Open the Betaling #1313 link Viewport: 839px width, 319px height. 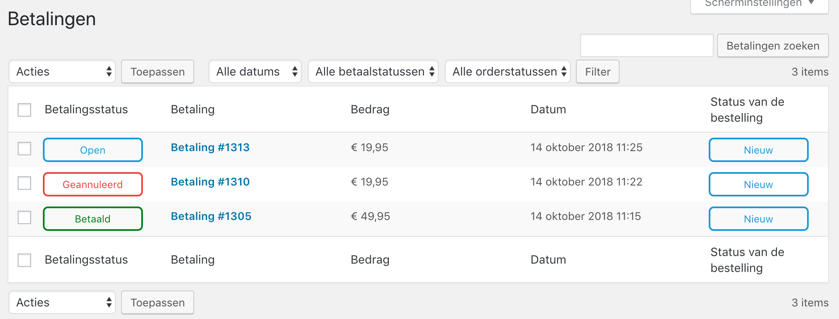tap(210, 148)
